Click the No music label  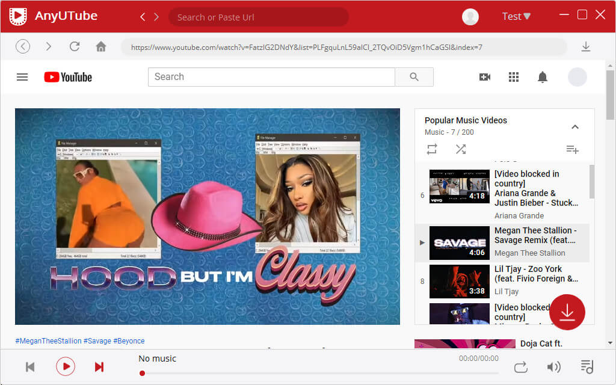point(157,359)
